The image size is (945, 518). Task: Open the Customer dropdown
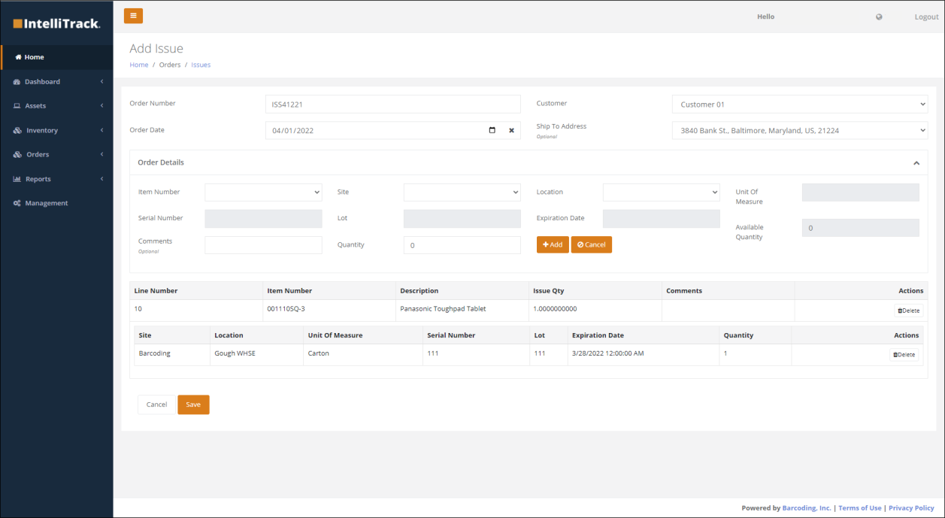(x=800, y=105)
